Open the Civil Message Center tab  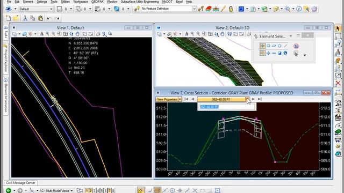pyautogui.click(x=20, y=183)
